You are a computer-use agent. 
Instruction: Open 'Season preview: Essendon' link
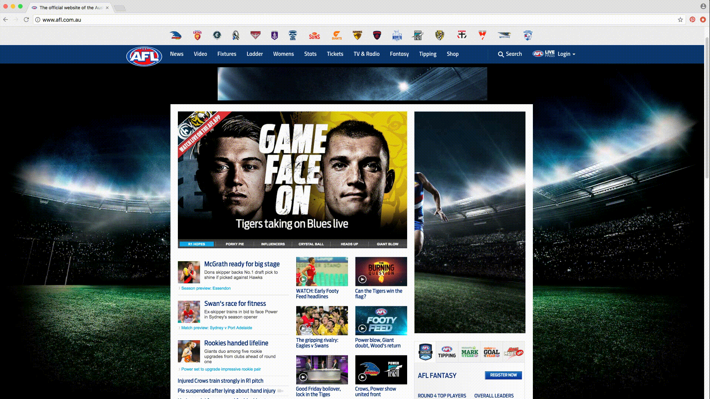(x=206, y=288)
